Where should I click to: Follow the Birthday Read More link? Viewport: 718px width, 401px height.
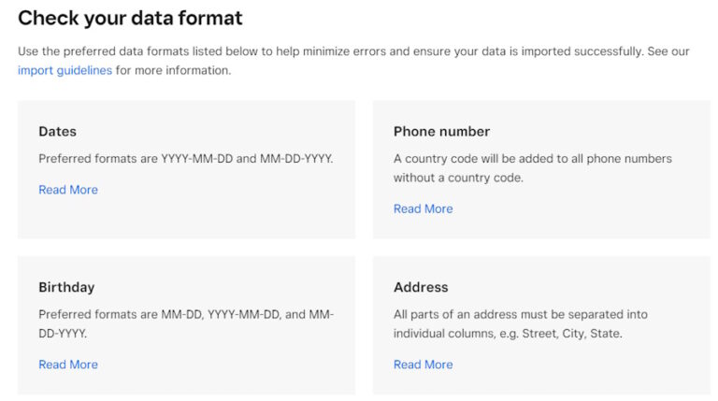click(68, 365)
